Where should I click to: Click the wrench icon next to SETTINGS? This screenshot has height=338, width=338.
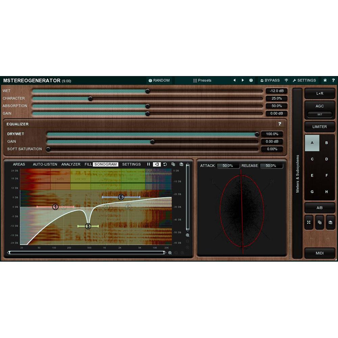tap(294, 80)
